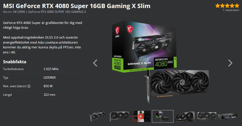Image resolution: width=242 pixels, height=126 pixels.
Task: Select the second front-view fans thumbnail
Action: click(119, 116)
